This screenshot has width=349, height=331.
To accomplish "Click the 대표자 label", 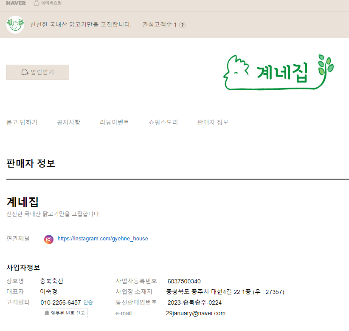I will (15, 291).
